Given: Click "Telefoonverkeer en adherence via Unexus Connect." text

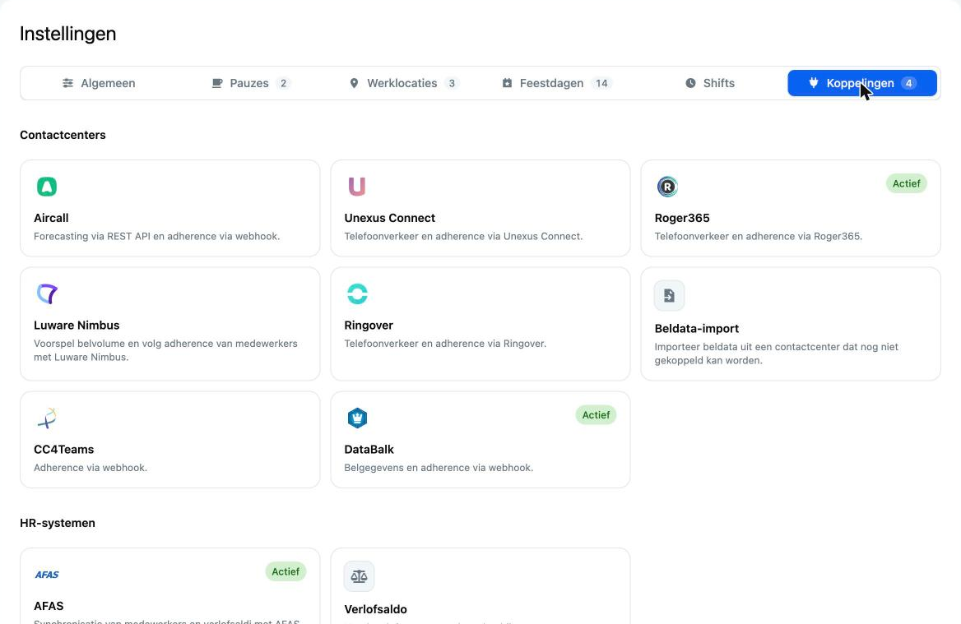Looking at the screenshot, I should click(463, 237).
